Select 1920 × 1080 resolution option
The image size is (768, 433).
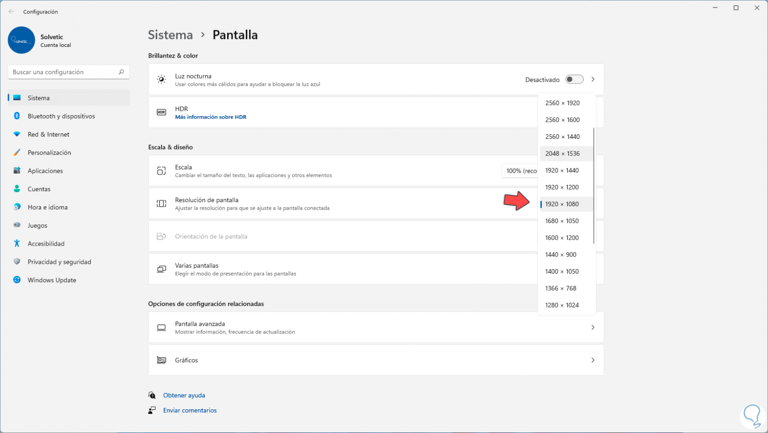pyautogui.click(x=562, y=204)
